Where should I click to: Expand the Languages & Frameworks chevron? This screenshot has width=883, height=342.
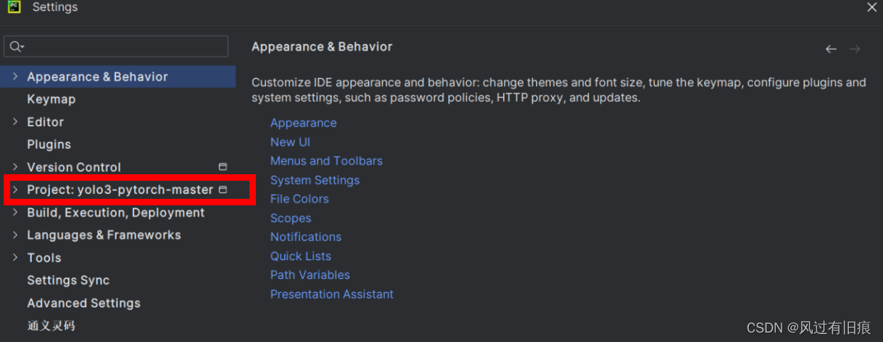15,235
